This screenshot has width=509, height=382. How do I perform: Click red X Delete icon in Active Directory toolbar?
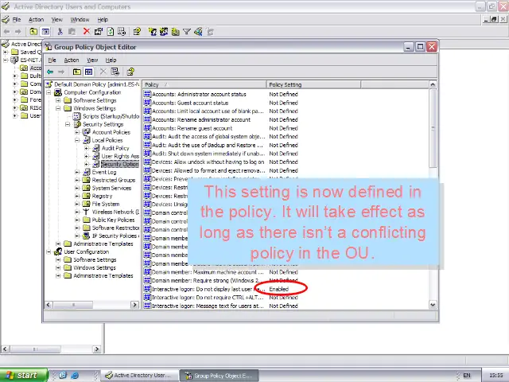tap(87, 32)
